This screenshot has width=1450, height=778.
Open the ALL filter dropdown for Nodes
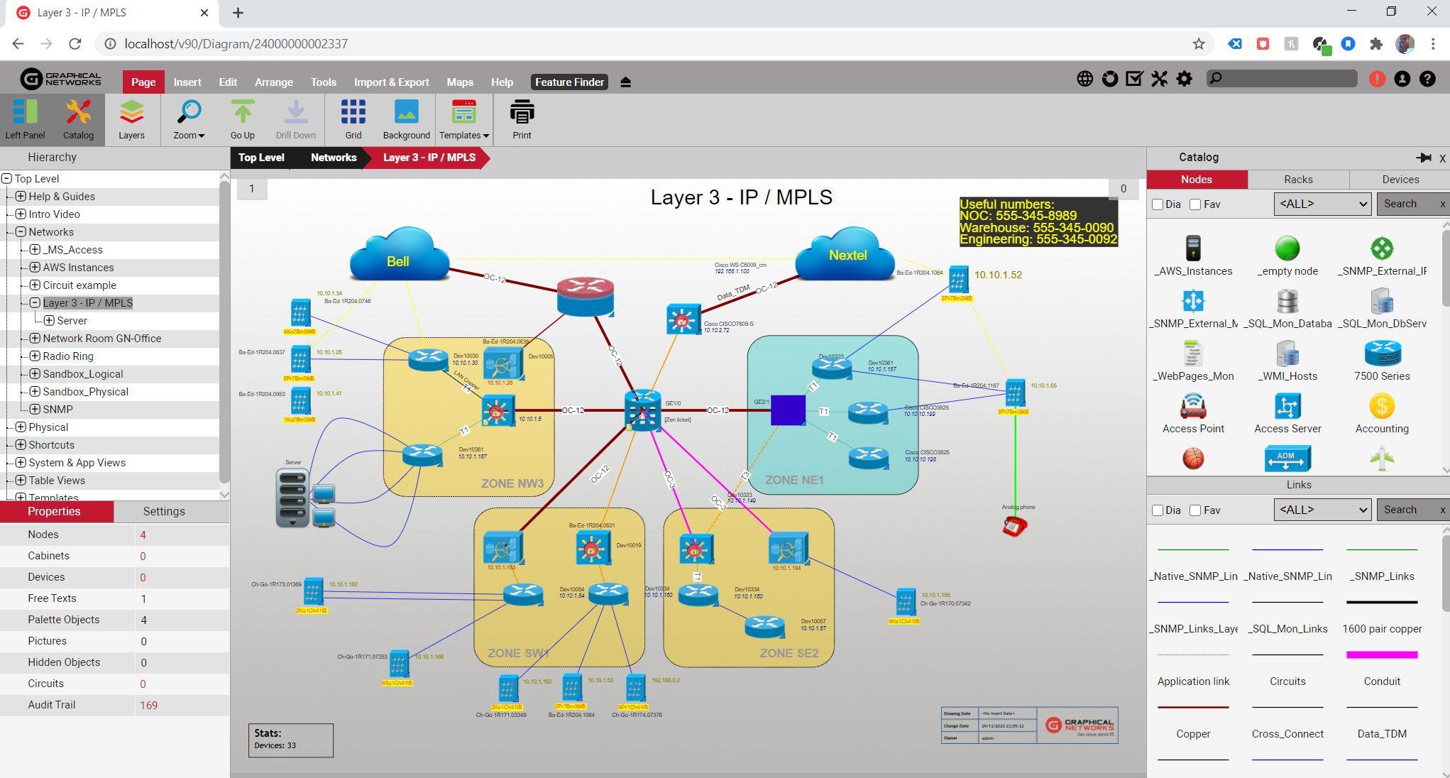1322,204
